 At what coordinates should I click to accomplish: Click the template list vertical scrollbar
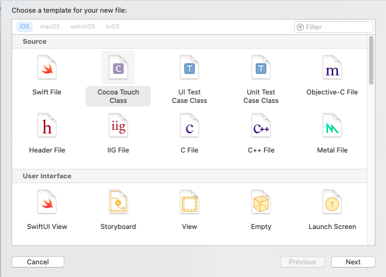coord(371,60)
